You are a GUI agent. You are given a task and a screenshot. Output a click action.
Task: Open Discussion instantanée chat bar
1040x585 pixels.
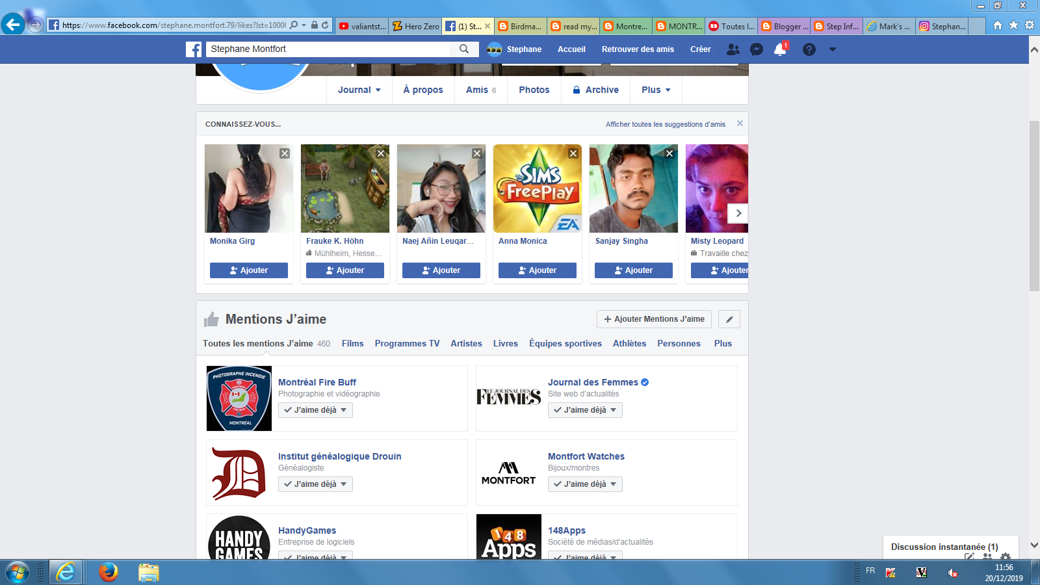coord(951,547)
